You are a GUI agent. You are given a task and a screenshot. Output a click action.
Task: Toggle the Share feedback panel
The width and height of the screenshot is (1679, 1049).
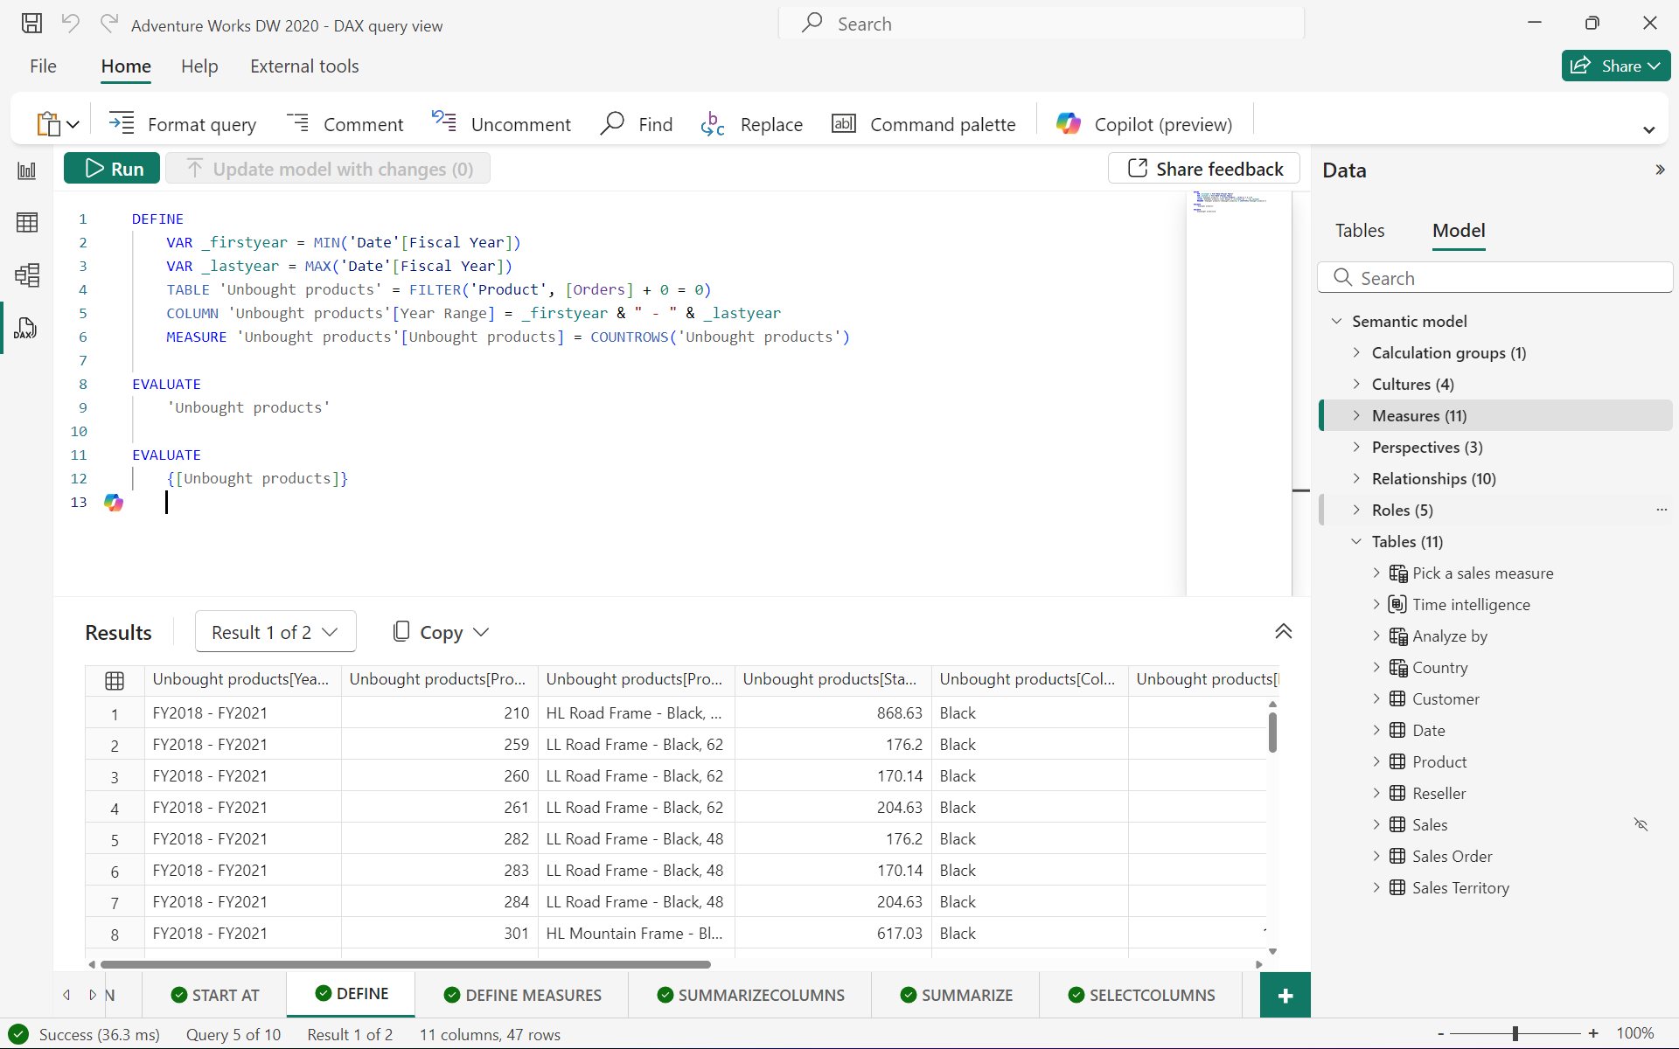pyautogui.click(x=1204, y=168)
